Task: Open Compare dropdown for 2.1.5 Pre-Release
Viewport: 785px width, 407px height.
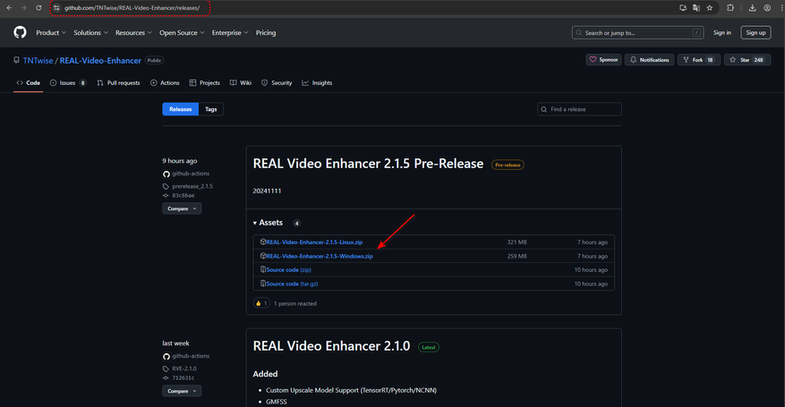Action: (x=182, y=208)
